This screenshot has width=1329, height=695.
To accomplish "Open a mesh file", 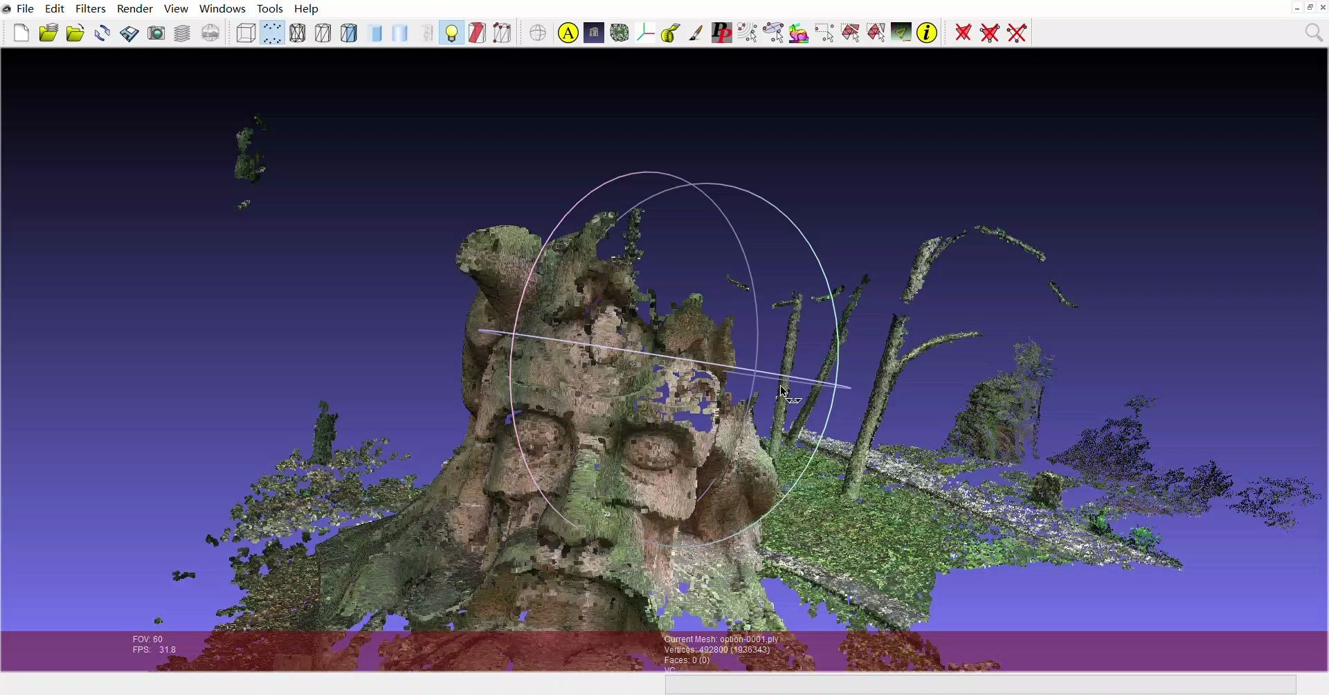I will coord(74,33).
